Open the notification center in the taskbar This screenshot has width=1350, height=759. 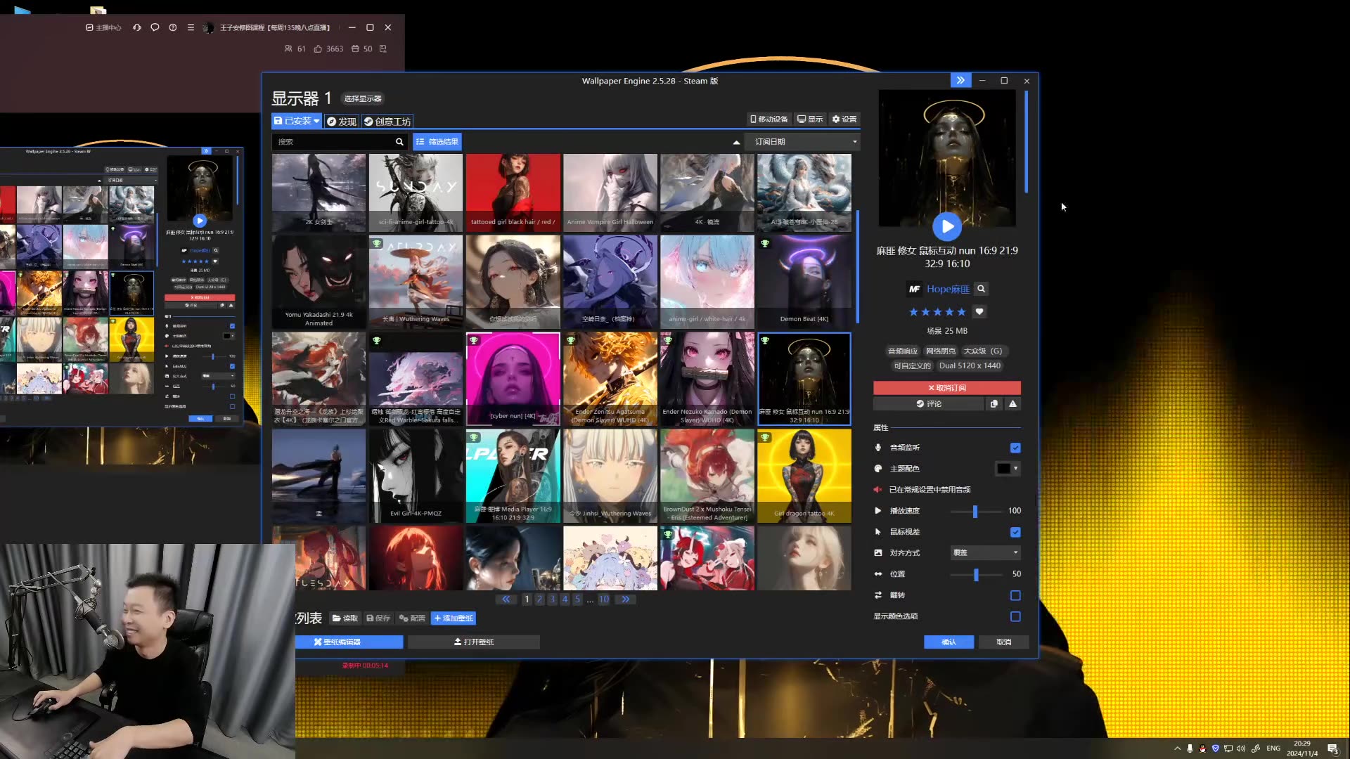coord(1332,748)
